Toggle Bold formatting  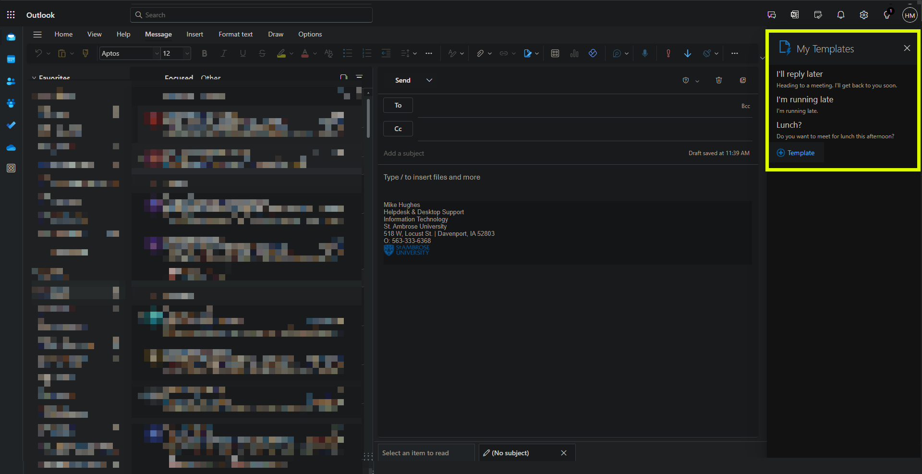[205, 53]
